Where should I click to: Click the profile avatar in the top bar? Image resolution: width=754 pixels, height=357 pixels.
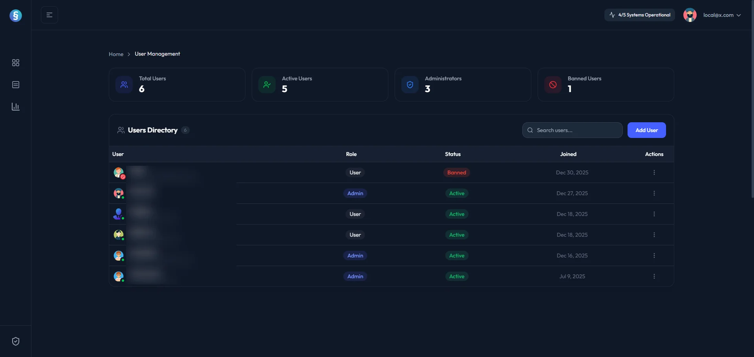pyautogui.click(x=690, y=15)
